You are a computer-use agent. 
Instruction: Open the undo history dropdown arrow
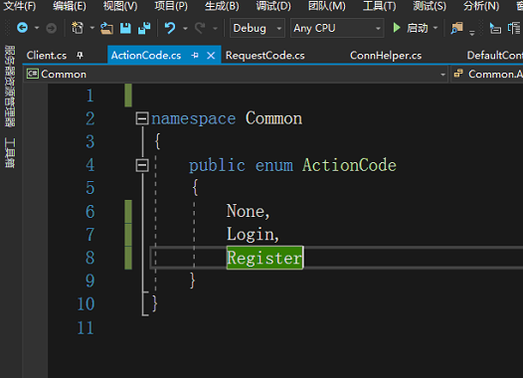tap(185, 29)
